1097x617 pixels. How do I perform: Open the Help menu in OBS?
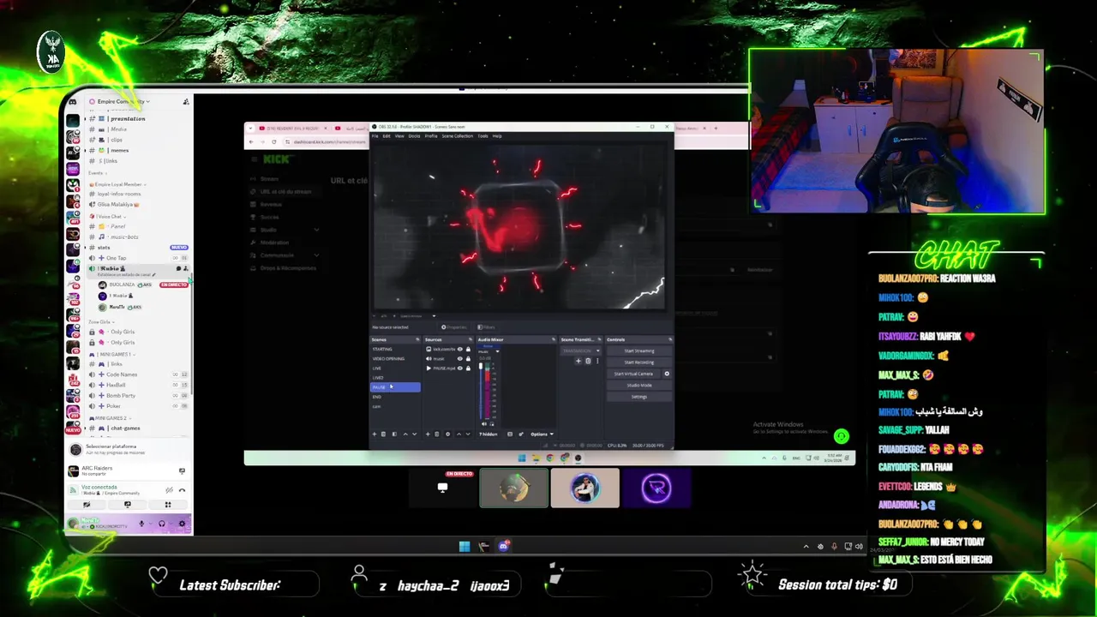tap(497, 135)
